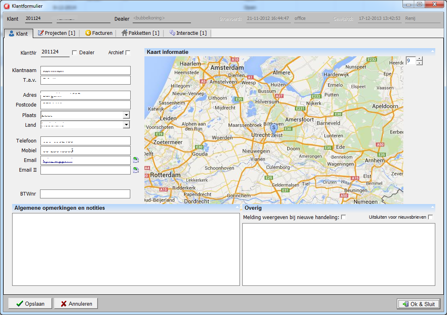Switch to the Projecten [1] tab
The image size is (447, 315).
[x=57, y=33]
